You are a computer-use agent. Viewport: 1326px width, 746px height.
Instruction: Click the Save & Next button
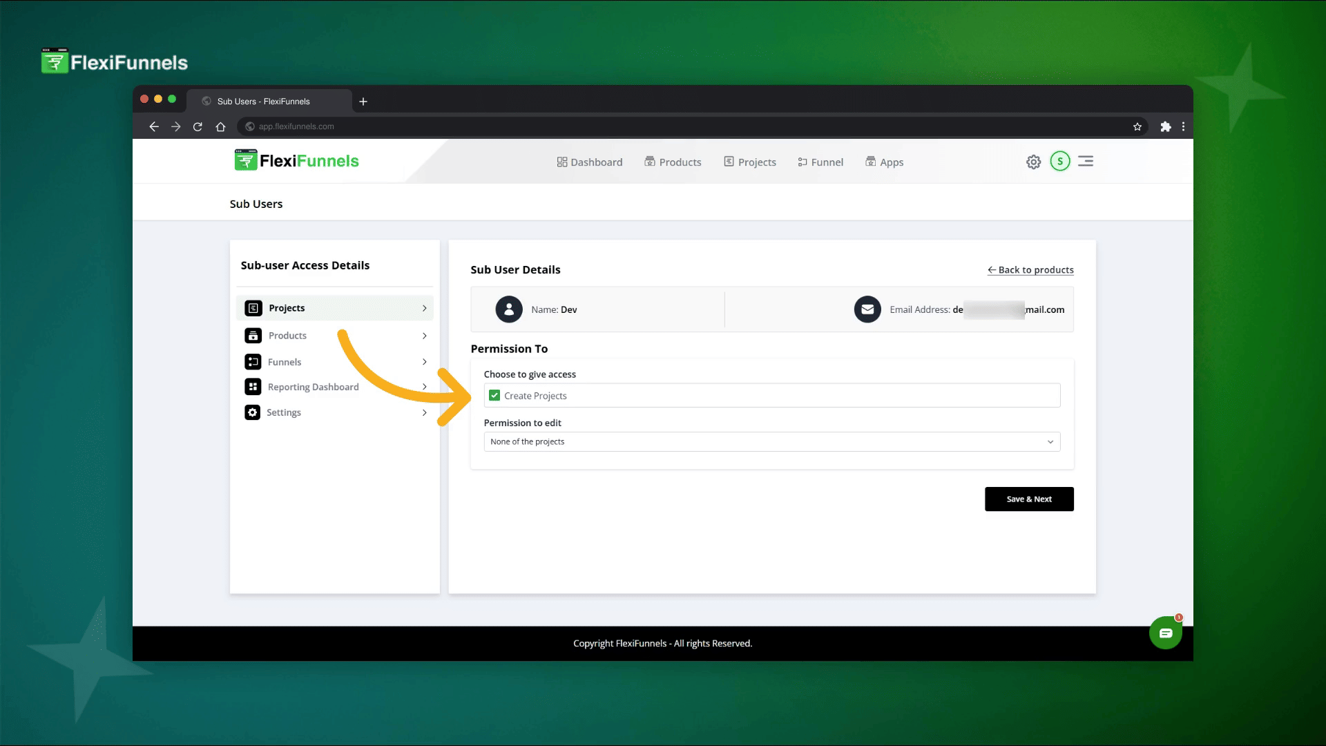(x=1028, y=499)
